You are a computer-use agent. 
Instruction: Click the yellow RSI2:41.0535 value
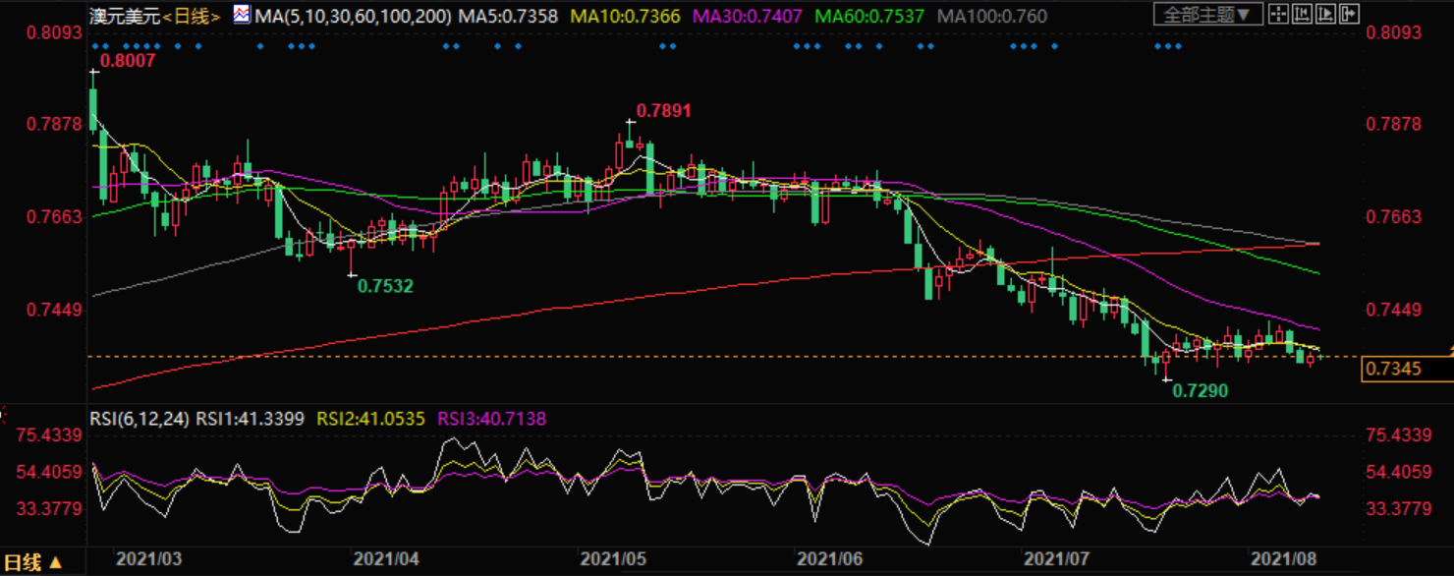click(x=370, y=419)
